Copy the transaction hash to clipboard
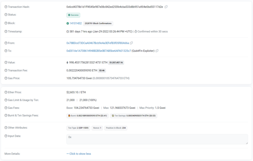The width and height of the screenshot is (253, 161). pyautogui.click(x=166, y=7)
